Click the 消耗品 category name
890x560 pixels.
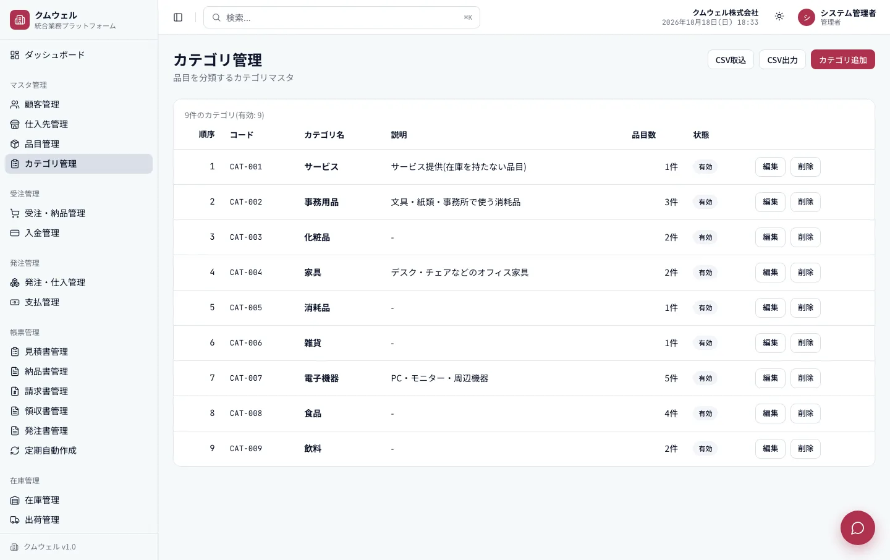pos(317,308)
